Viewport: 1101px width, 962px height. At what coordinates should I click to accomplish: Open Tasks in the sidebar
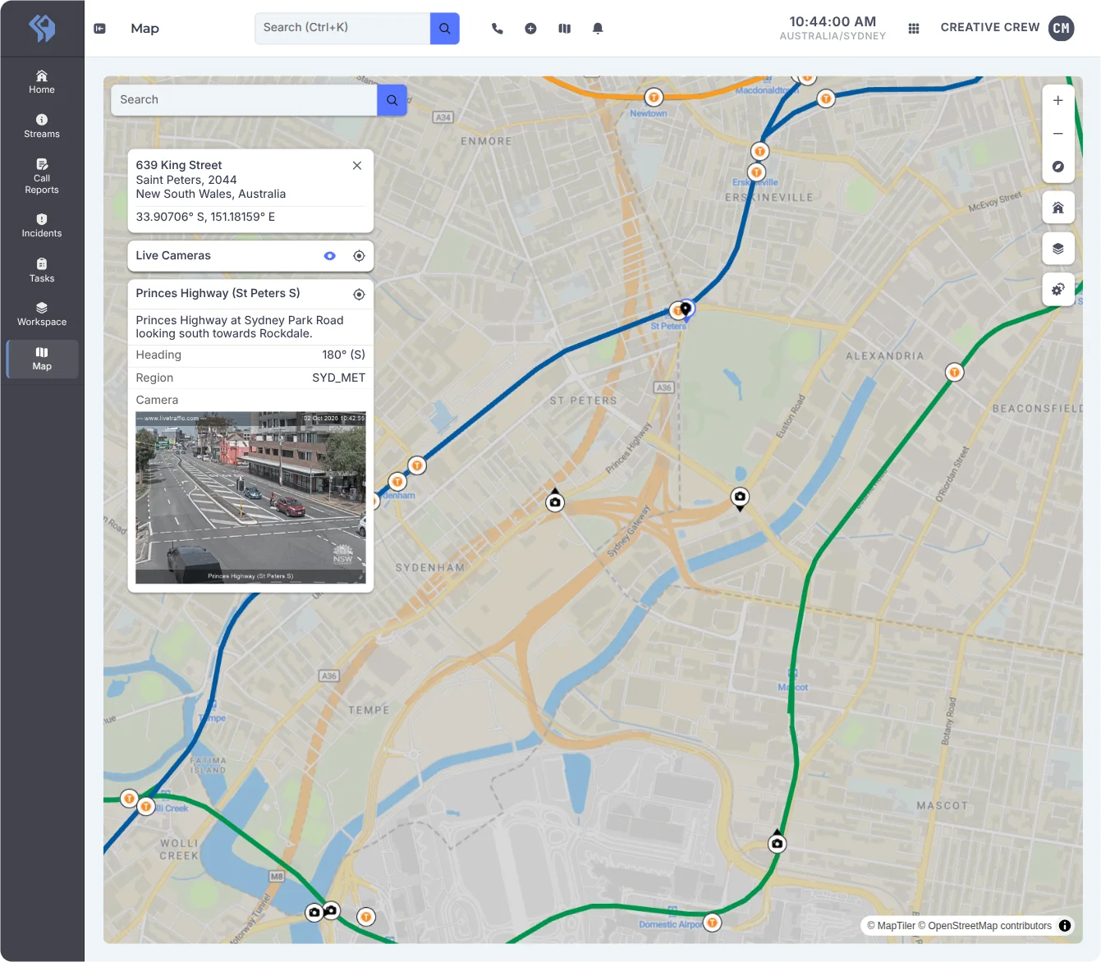(x=42, y=270)
